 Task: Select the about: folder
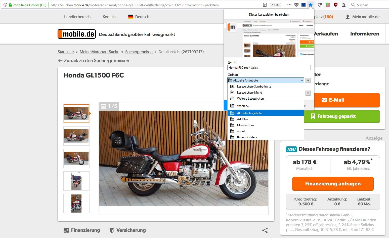tap(266, 131)
